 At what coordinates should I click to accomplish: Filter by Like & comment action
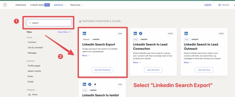click(35, 48)
